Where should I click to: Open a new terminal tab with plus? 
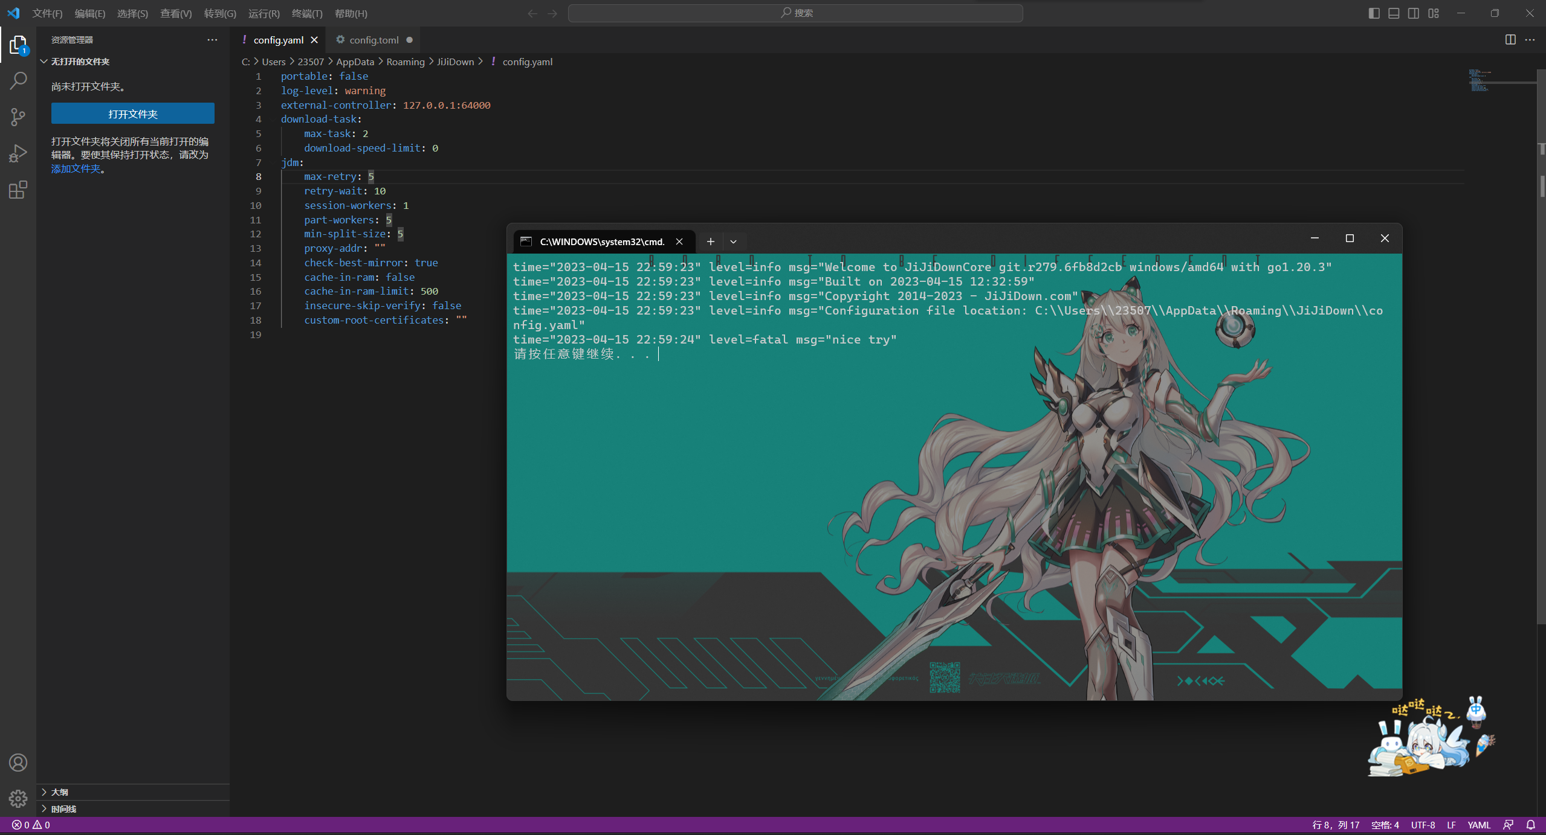coord(711,242)
